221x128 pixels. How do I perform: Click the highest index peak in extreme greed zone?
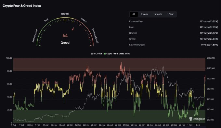[x=121, y=63]
